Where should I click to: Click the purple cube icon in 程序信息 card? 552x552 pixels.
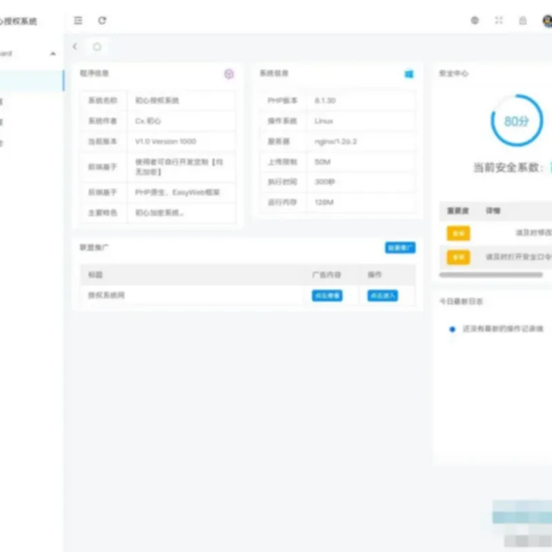click(229, 74)
